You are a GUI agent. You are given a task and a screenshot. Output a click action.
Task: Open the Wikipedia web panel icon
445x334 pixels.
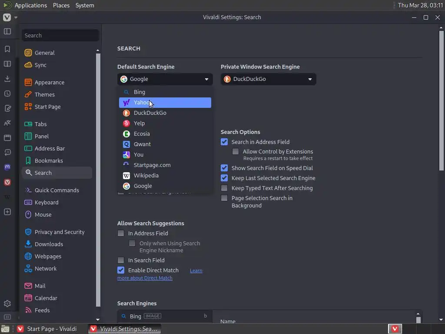tap(7, 197)
